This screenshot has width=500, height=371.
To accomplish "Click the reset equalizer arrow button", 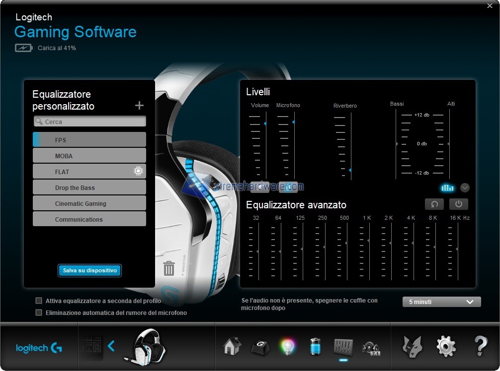I will coord(434,204).
